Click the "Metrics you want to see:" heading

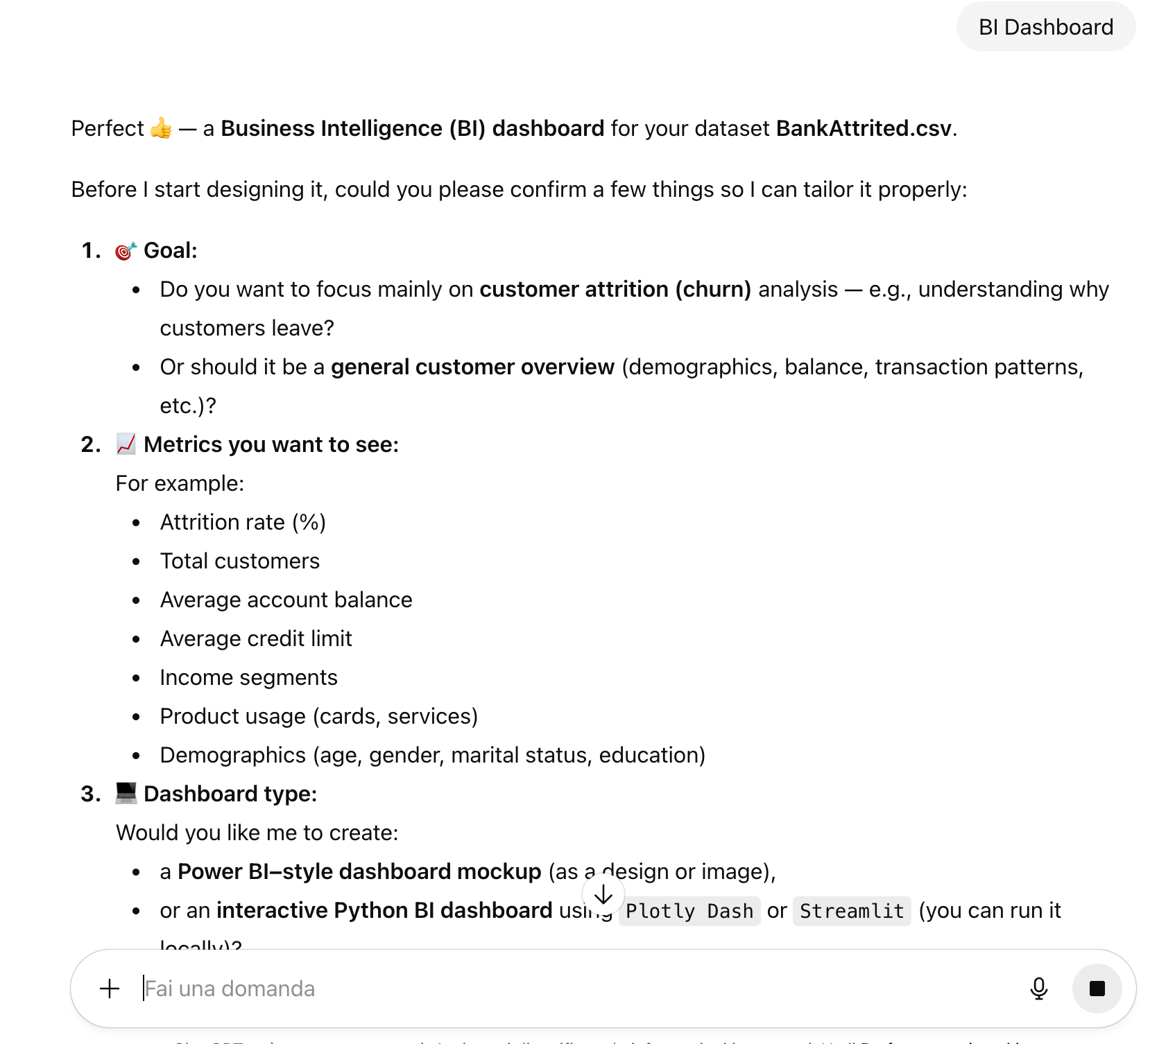click(271, 444)
